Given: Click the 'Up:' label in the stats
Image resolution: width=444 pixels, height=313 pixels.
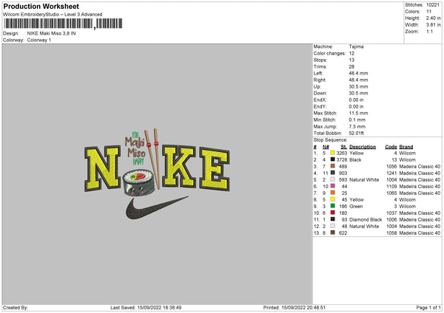Looking at the screenshot, I should point(317,86).
